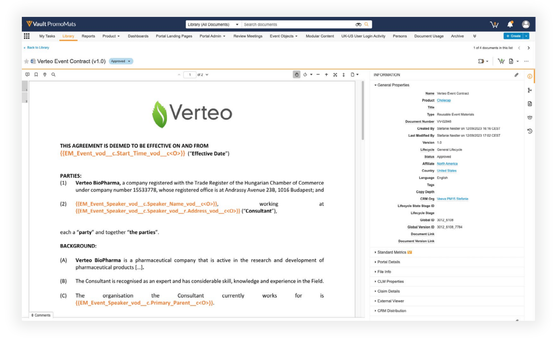The width and height of the screenshot is (559, 344).
Task: Open the My Tasks tab
Action: (x=47, y=36)
